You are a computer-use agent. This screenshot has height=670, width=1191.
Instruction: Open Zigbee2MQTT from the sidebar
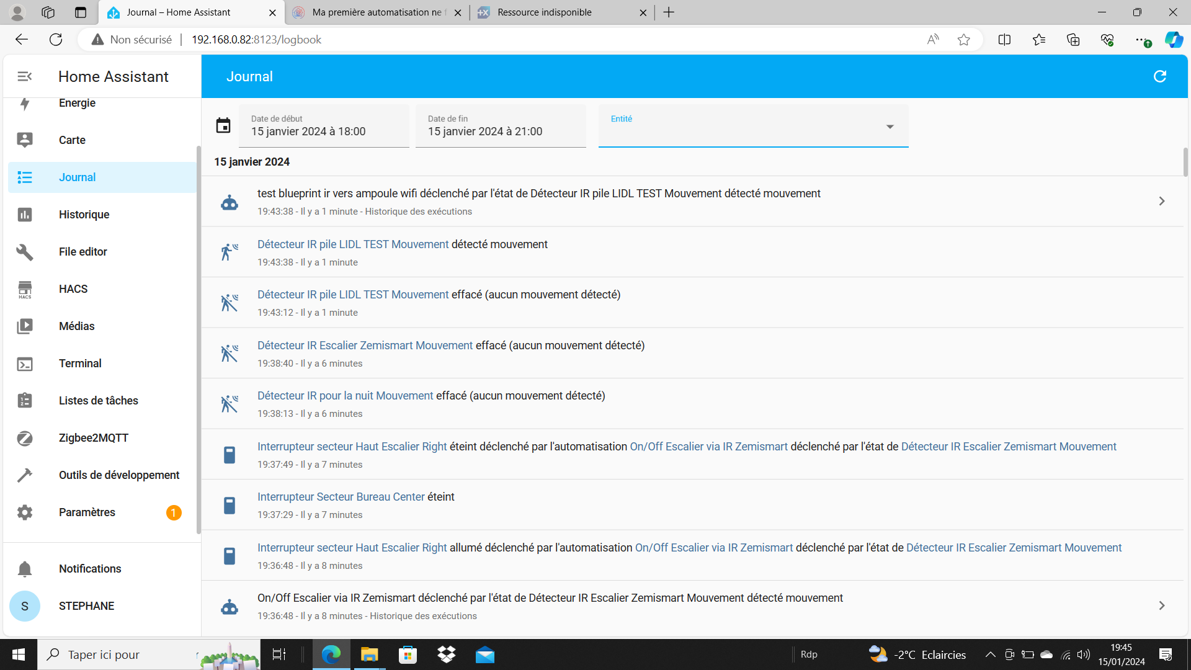(x=93, y=438)
